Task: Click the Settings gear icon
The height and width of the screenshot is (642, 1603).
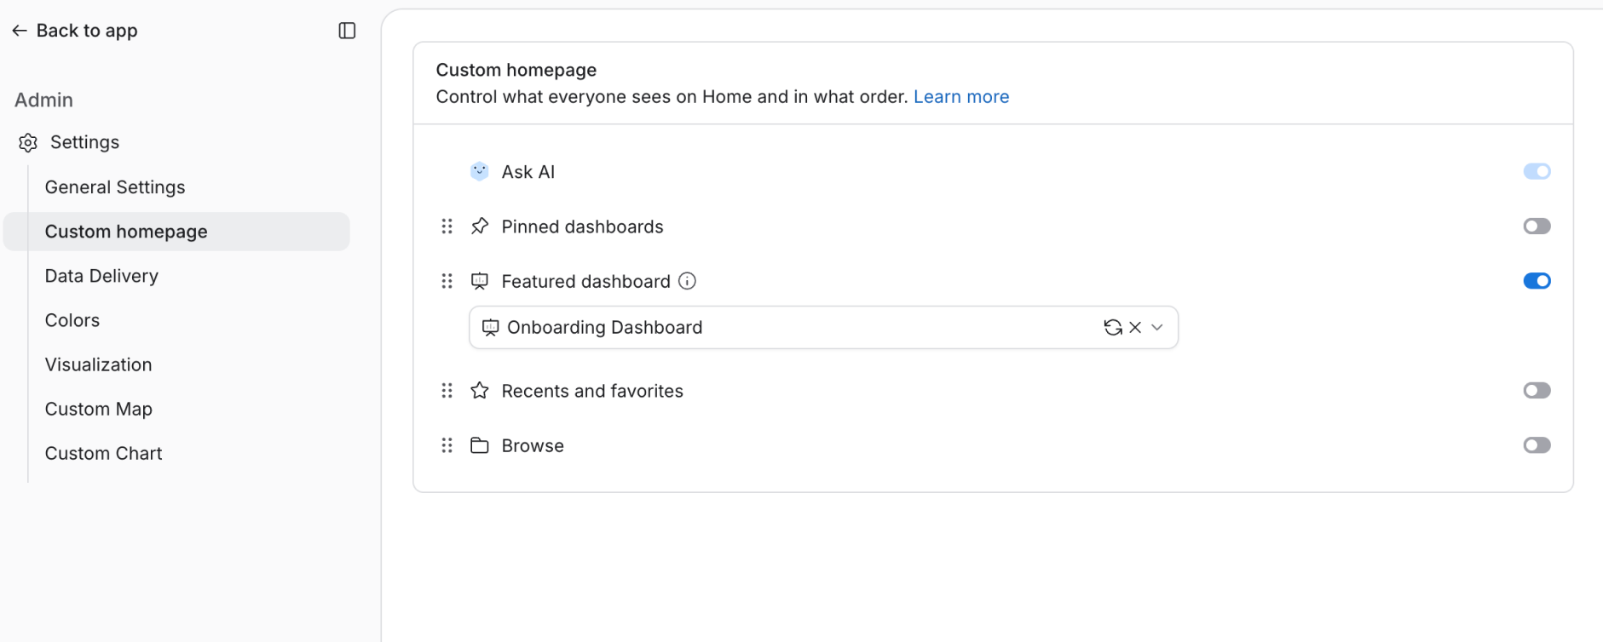Action: click(x=28, y=142)
